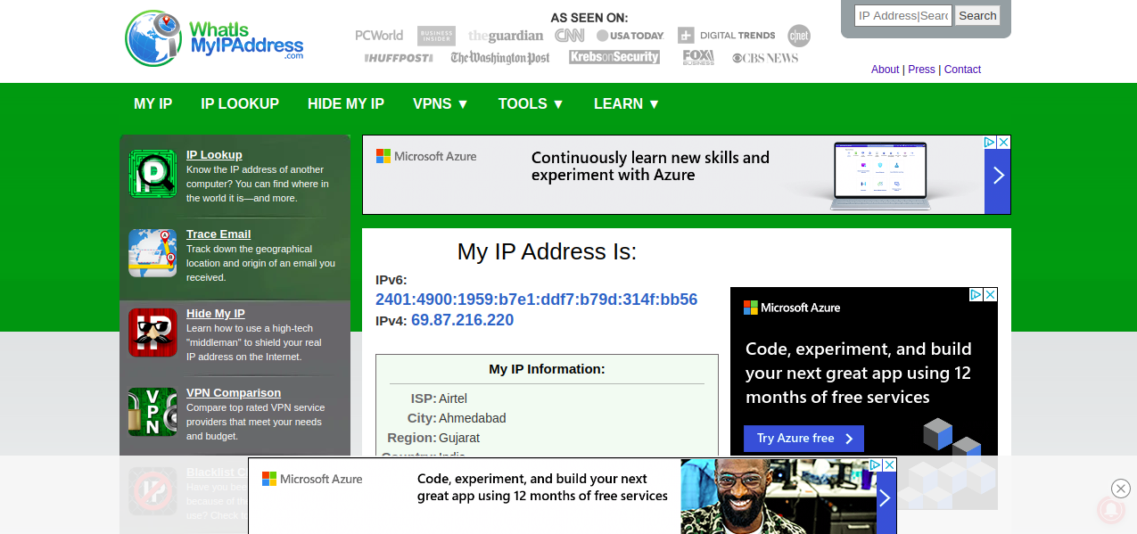Click the CBS News logo
The image size is (1137, 534).
pyautogui.click(x=765, y=58)
